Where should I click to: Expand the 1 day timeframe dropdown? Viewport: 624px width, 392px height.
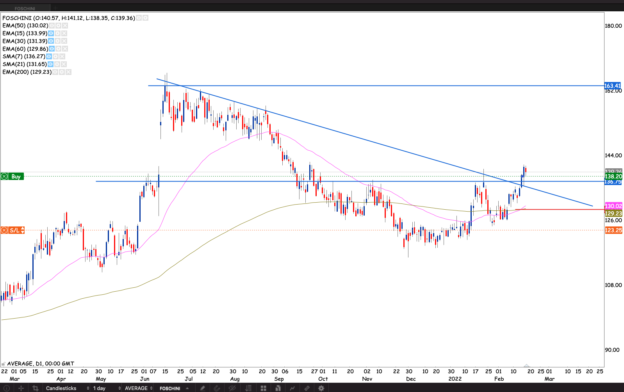coord(106,388)
